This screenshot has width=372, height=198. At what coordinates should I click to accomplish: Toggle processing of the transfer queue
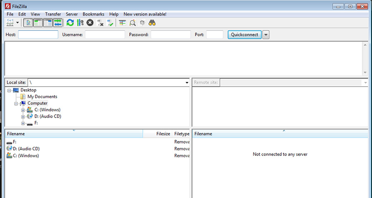point(80,23)
